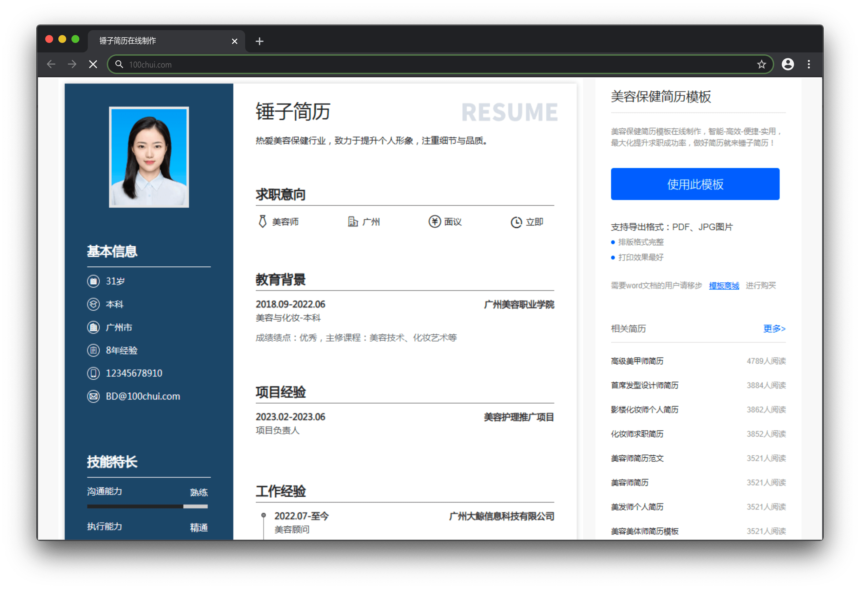The width and height of the screenshot is (860, 589).
Task: Click the 项目经验 section heading
Action: click(x=281, y=392)
